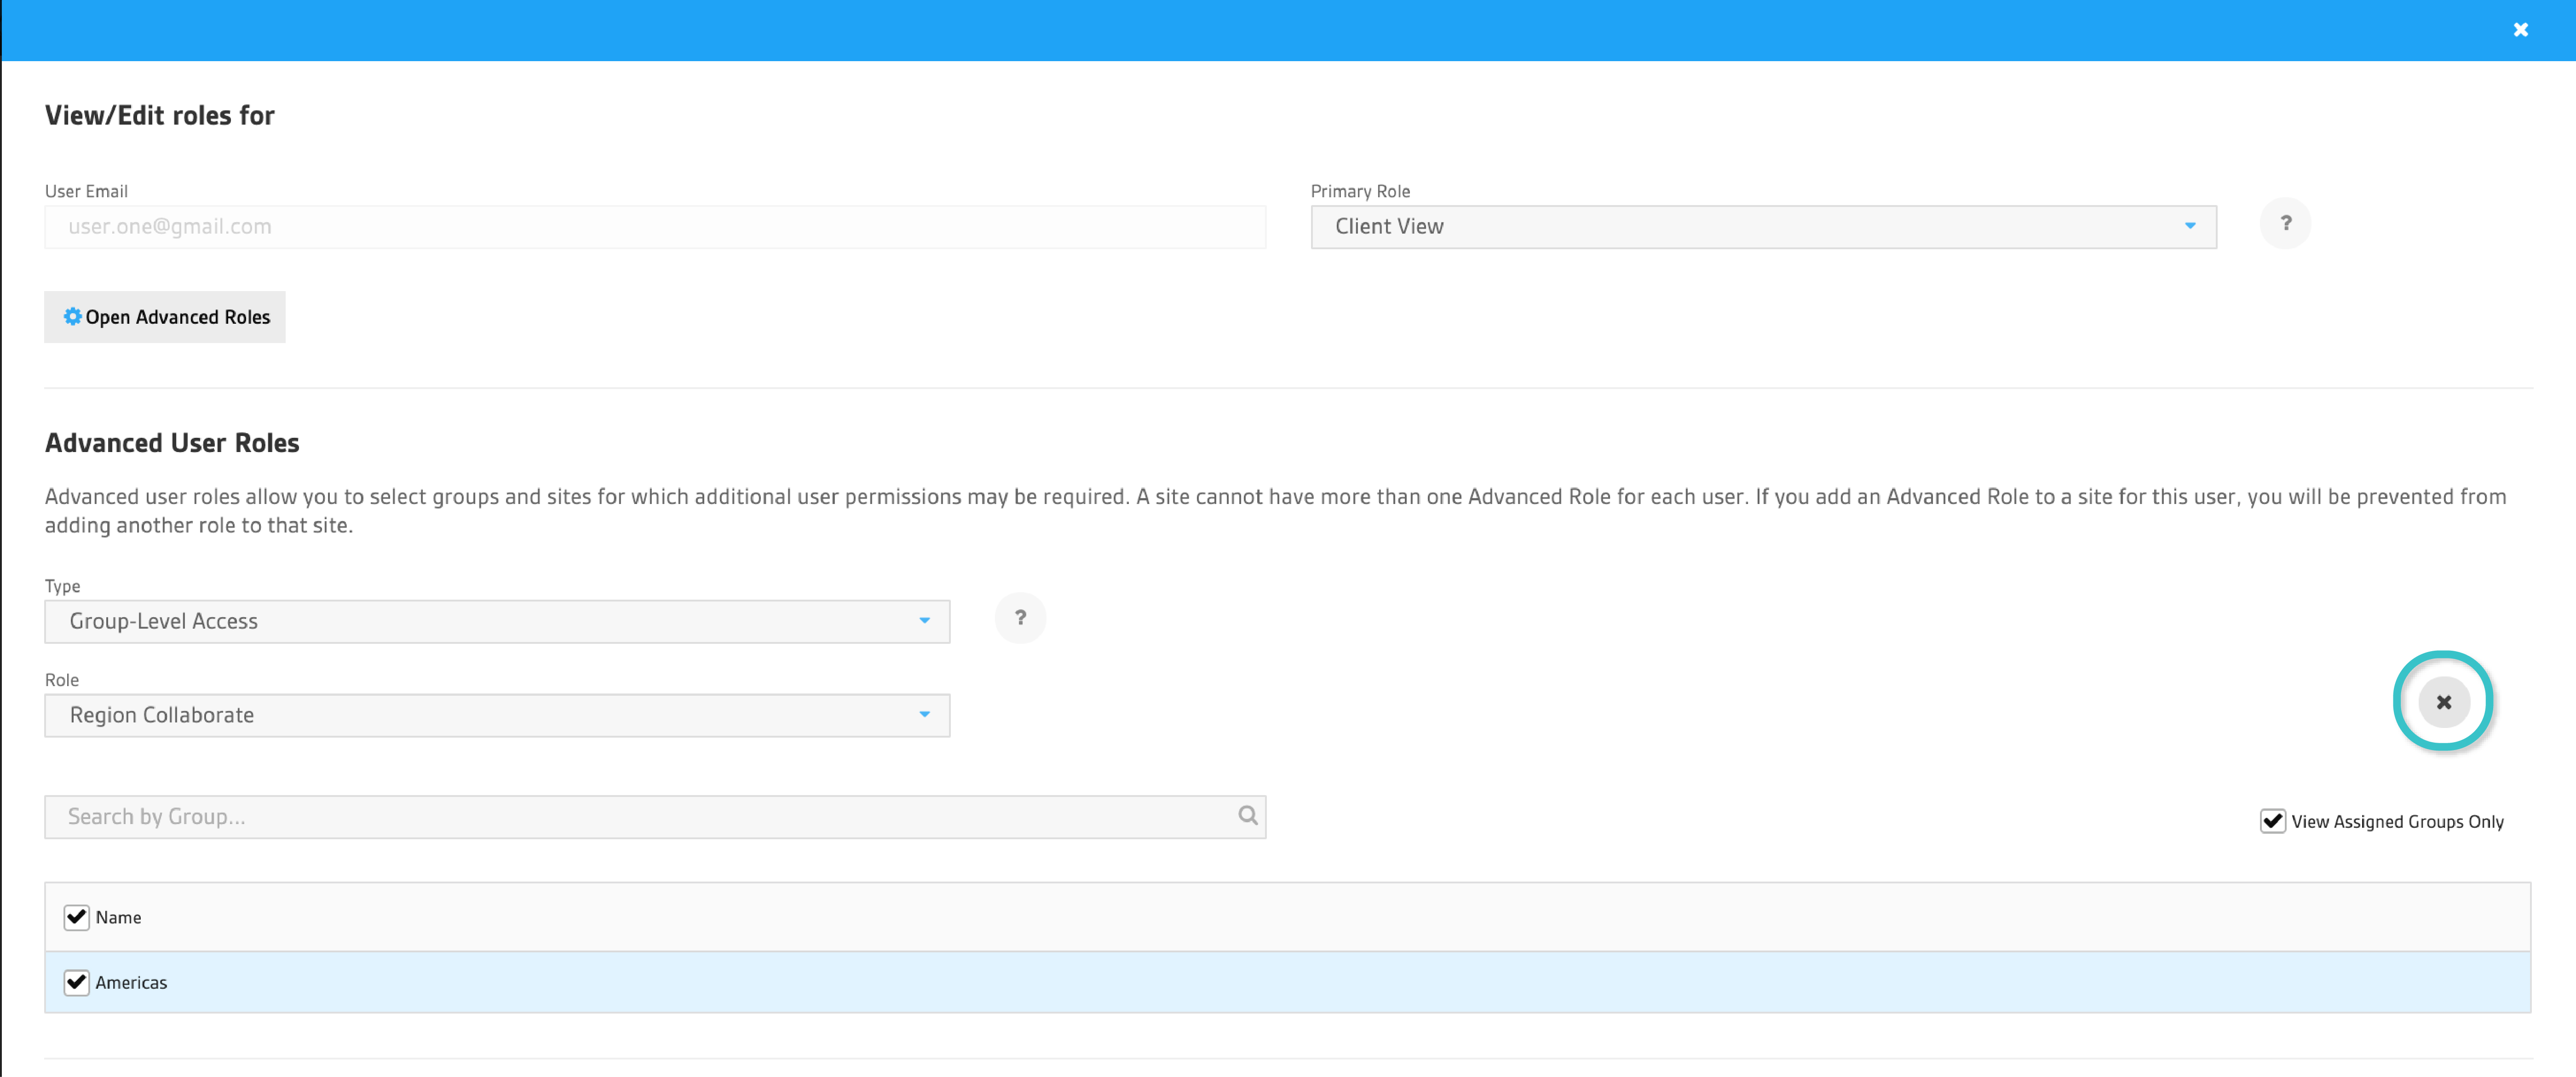Click the Open Advanced Roles button

tap(165, 317)
